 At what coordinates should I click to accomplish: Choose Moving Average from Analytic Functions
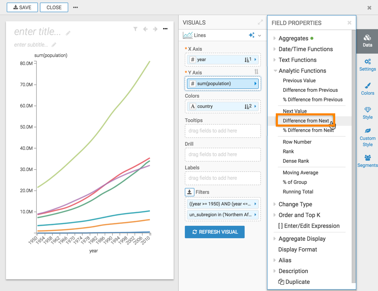click(300, 173)
